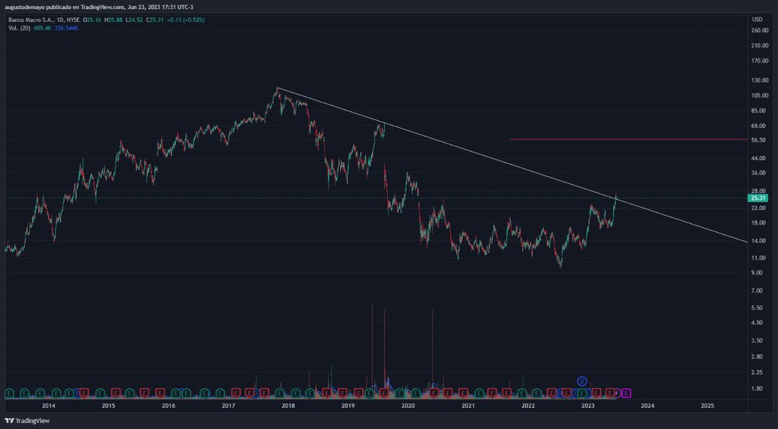Click the 2024 label on time axis

[648, 405]
